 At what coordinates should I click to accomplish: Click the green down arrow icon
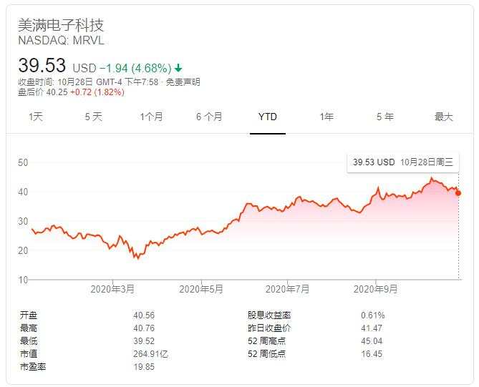pos(178,68)
